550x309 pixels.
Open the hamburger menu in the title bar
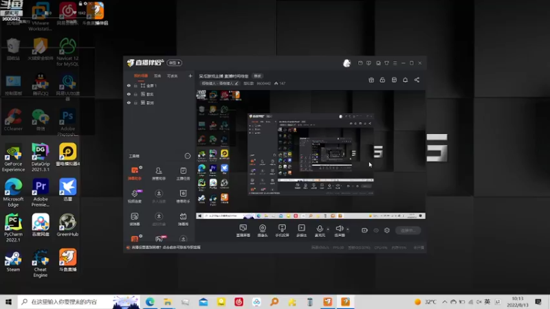click(x=395, y=63)
